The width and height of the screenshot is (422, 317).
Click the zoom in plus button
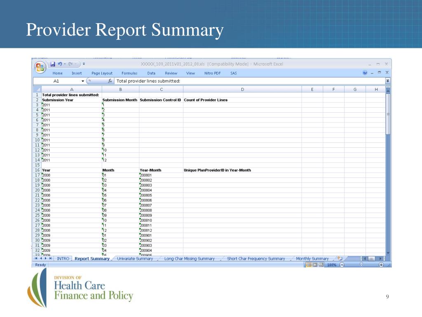pyautogui.click(x=381, y=265)
